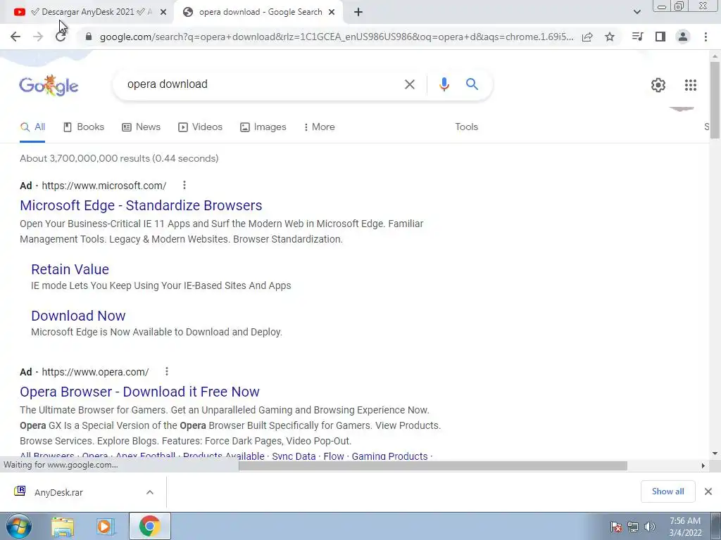Bookmark this page with the star icon
The image size is (721, 540).
click(x=610, y=37)
